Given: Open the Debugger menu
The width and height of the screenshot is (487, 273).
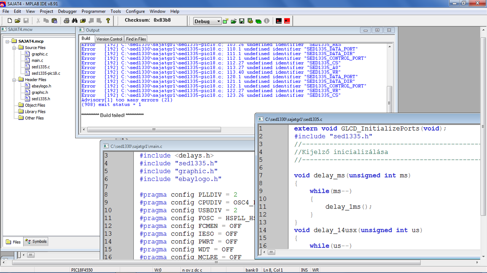Looking at the screenshot, I should [x=67, y=11].
